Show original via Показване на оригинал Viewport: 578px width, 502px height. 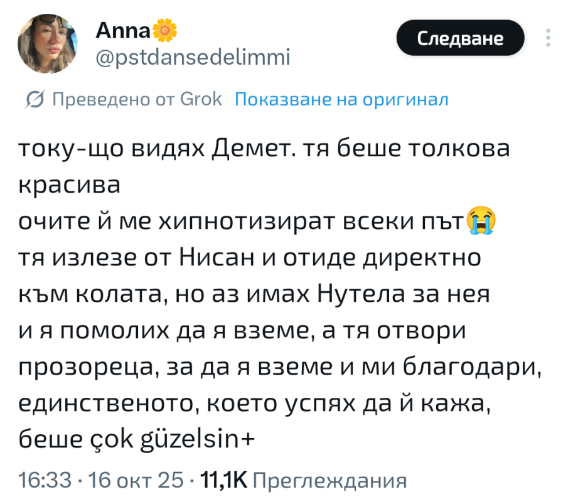point(341,99)
